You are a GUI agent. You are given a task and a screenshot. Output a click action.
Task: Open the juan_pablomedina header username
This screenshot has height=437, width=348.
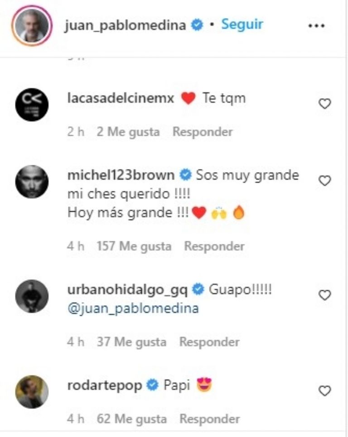126,25
